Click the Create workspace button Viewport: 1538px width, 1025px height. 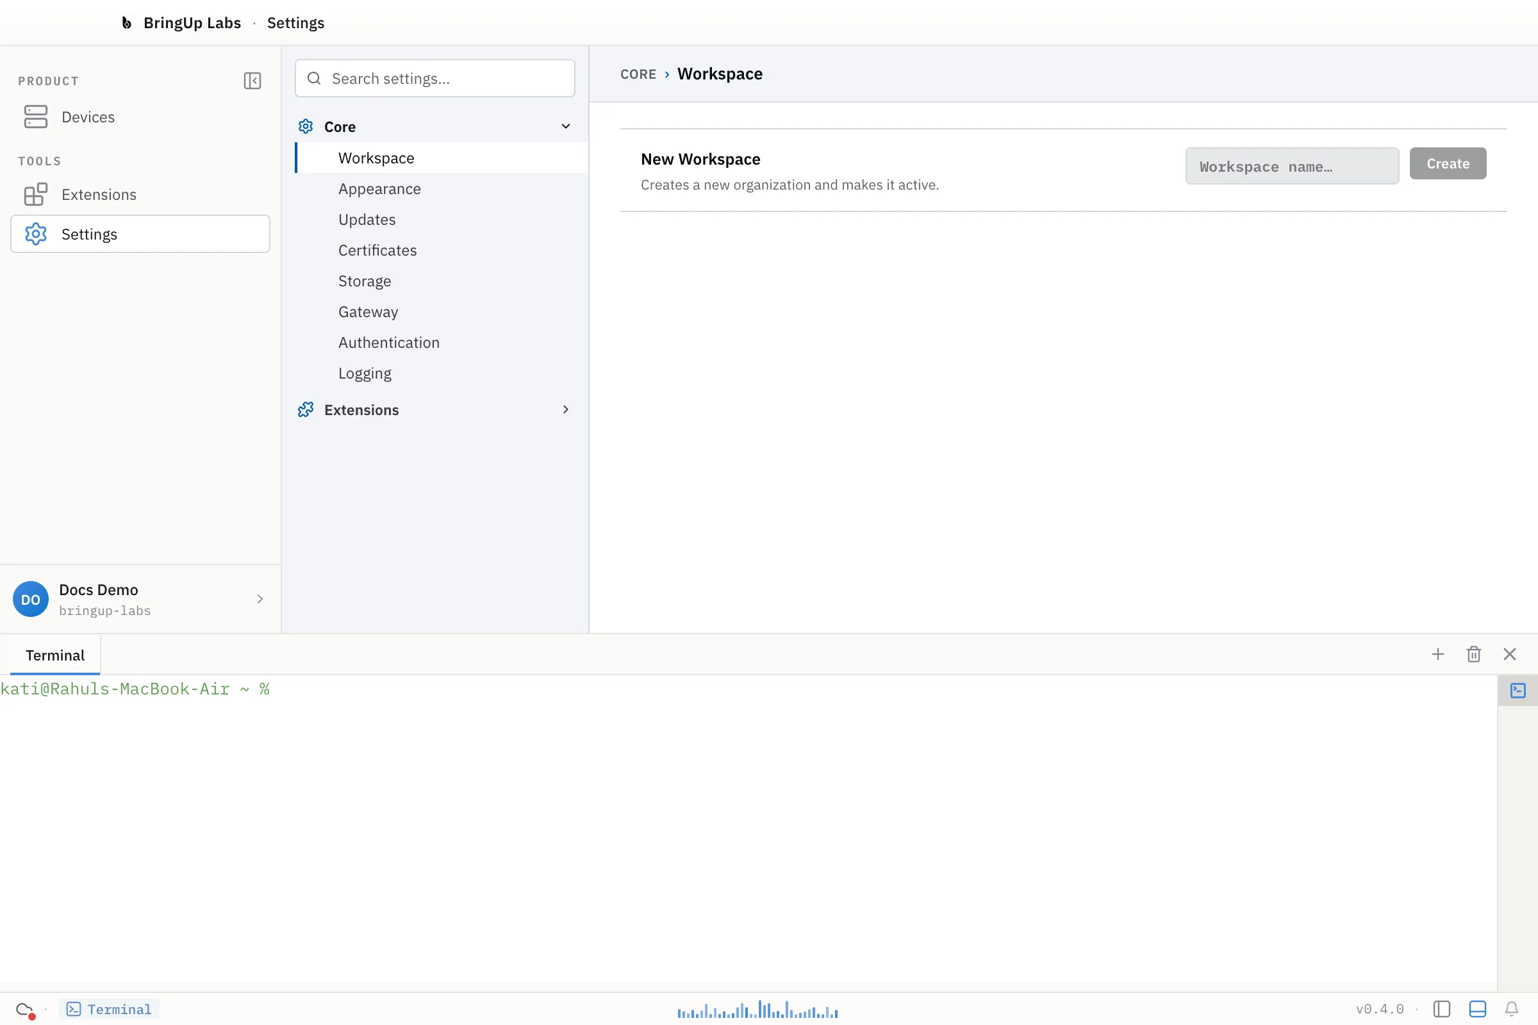(x=1448, y=163)
